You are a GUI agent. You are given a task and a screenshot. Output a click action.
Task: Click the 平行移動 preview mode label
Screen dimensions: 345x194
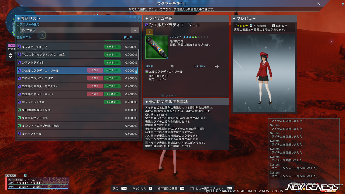point(260,26)
